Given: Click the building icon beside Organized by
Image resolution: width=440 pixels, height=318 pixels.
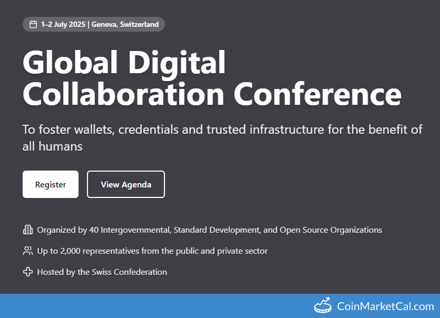Looking at the screenshot, I should (x=28, y=230).
